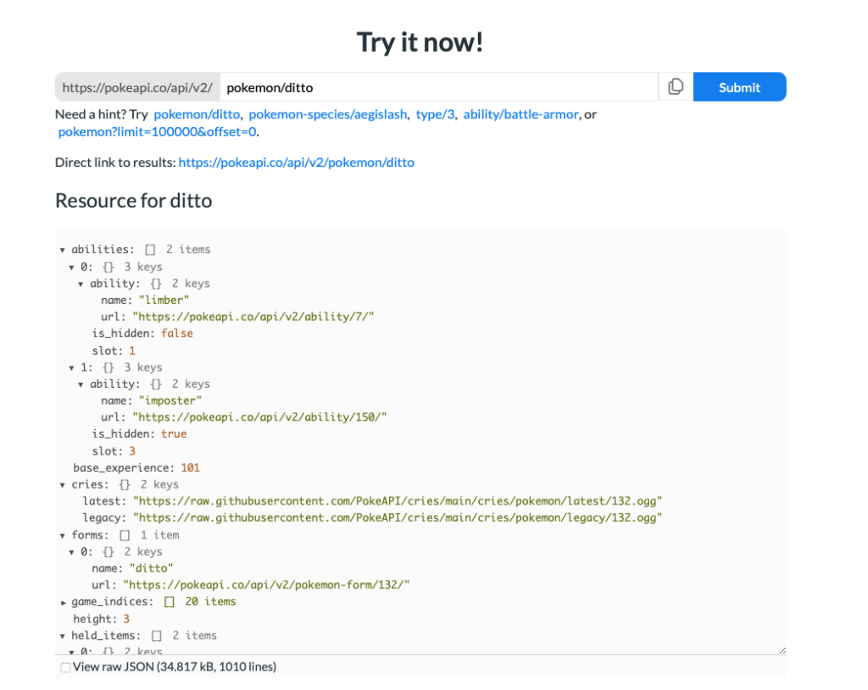Collapse the ability object holding limber
Viewport: 868px width, 690px height.
tap(81, 284)
